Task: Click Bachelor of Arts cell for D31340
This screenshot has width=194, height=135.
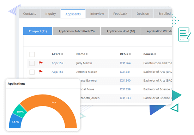Action: [x=158, y=81]
